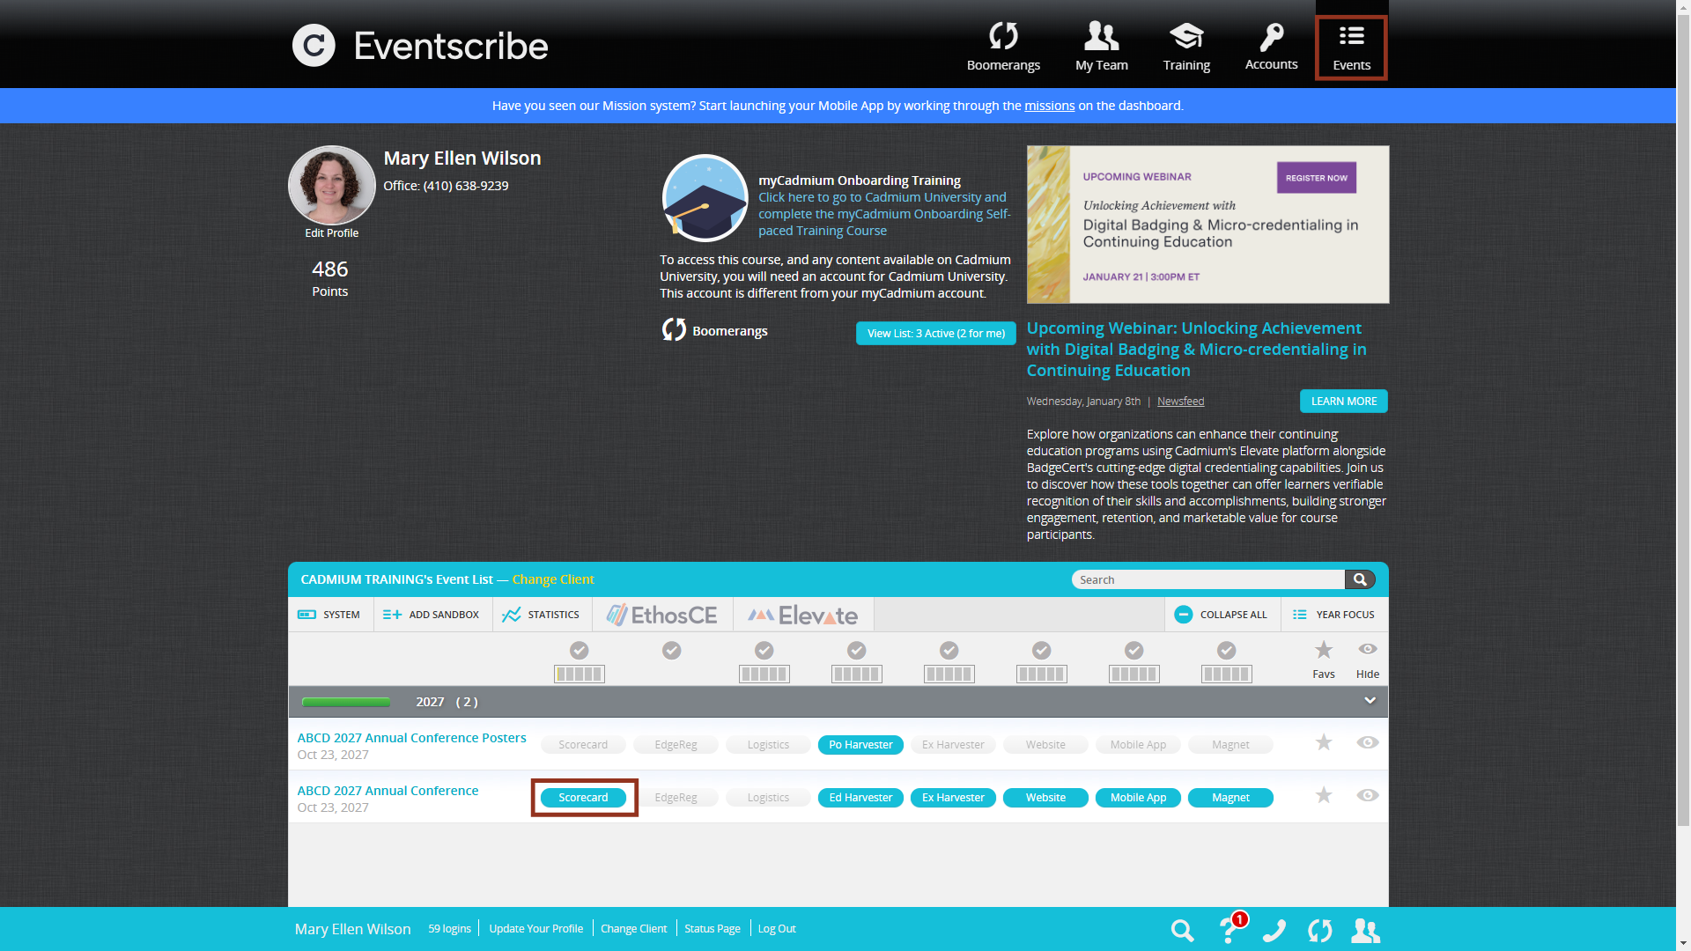Click the search magnifier in footer bar
This screenshot has height=951, width=1691.
[1182, 930]
